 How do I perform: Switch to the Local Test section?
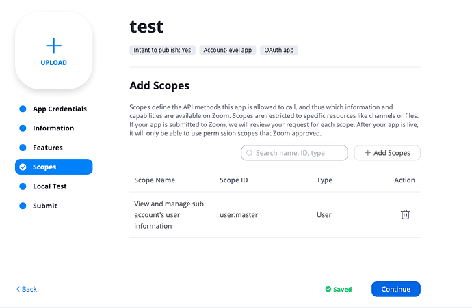click(x=50, y=186)
